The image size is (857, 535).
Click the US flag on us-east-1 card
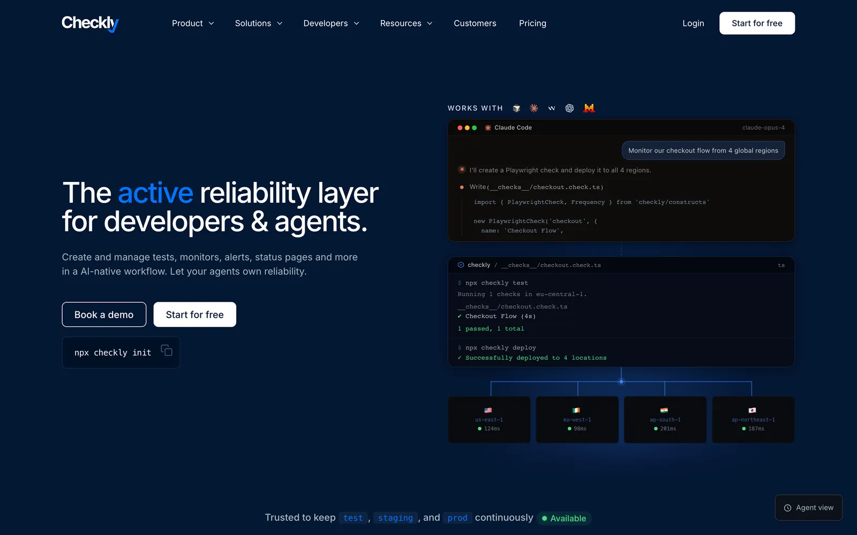[x=488, y=410]
